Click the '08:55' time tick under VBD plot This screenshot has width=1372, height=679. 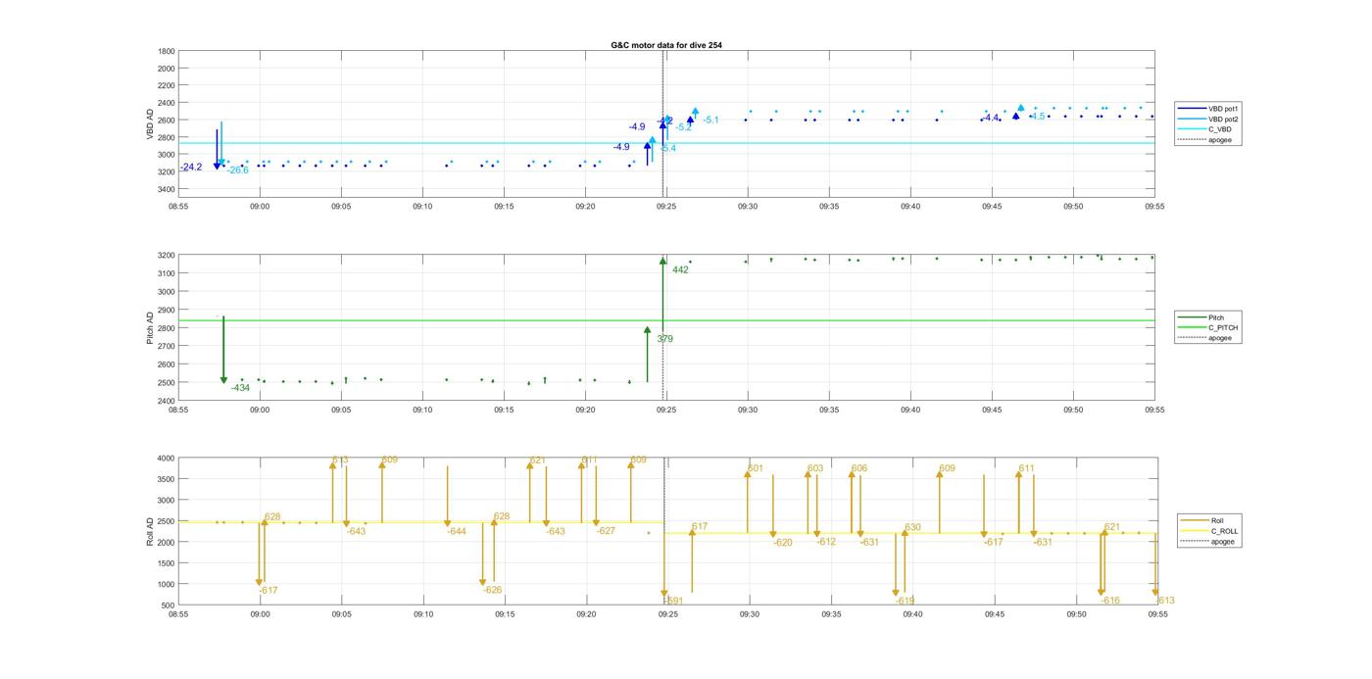click(x=178, y=207)
